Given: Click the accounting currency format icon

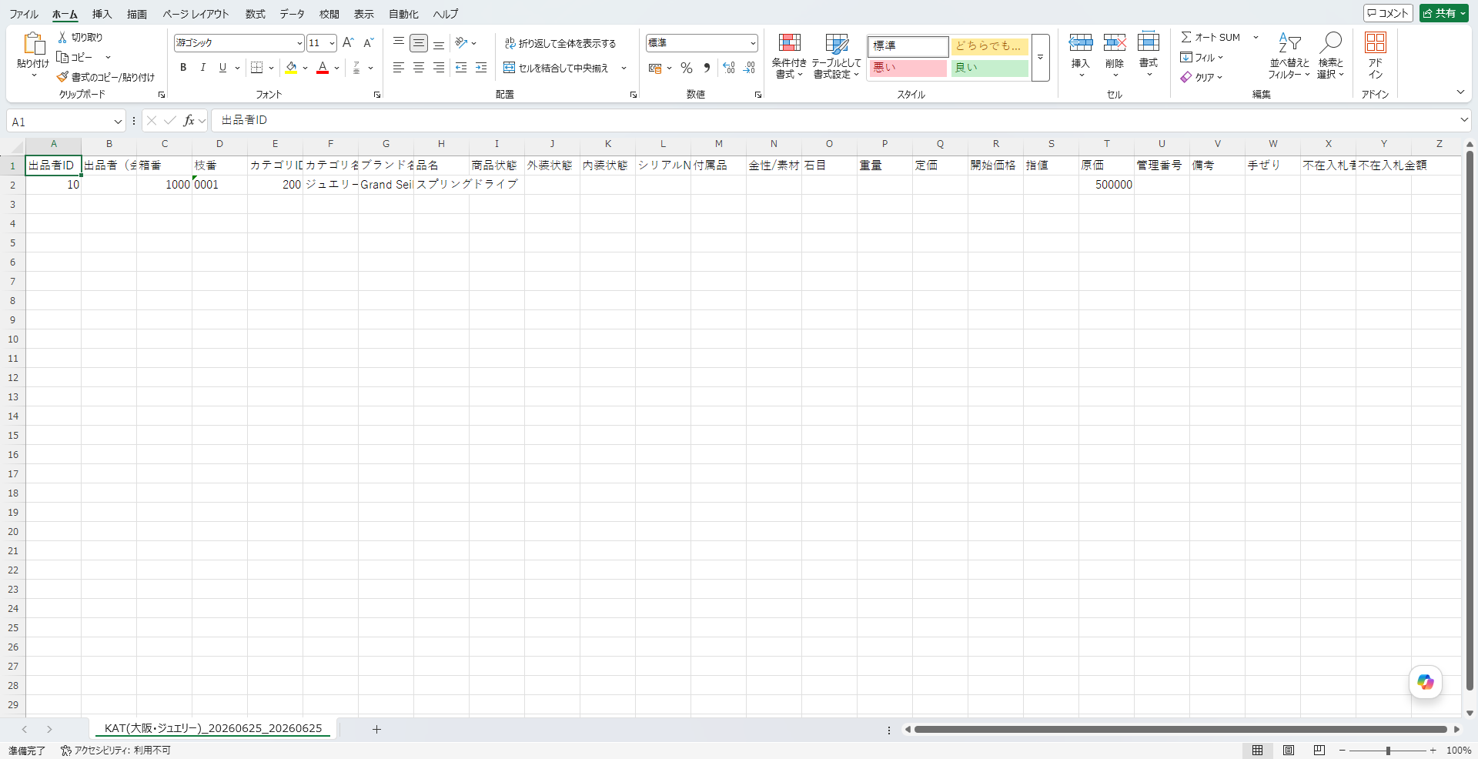Looking at the screenshot, I should click(655, 68).
